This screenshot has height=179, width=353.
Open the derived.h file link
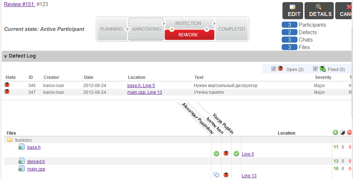pyautogui.click(x=36, y=161)
